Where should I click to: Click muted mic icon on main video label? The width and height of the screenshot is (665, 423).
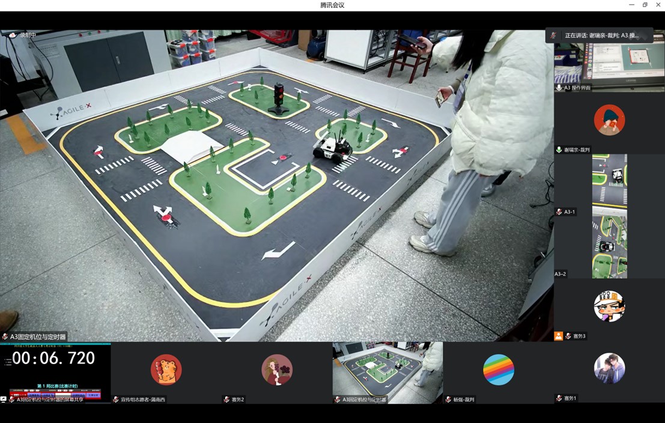(x=5, y=337)
